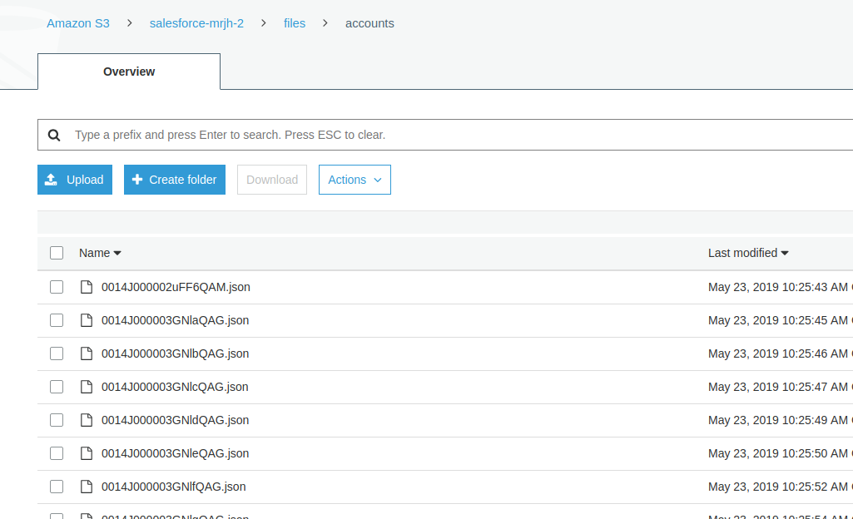Click the file icon beside 0014J000003GNlaQAG.json

[x=87, y=319]
